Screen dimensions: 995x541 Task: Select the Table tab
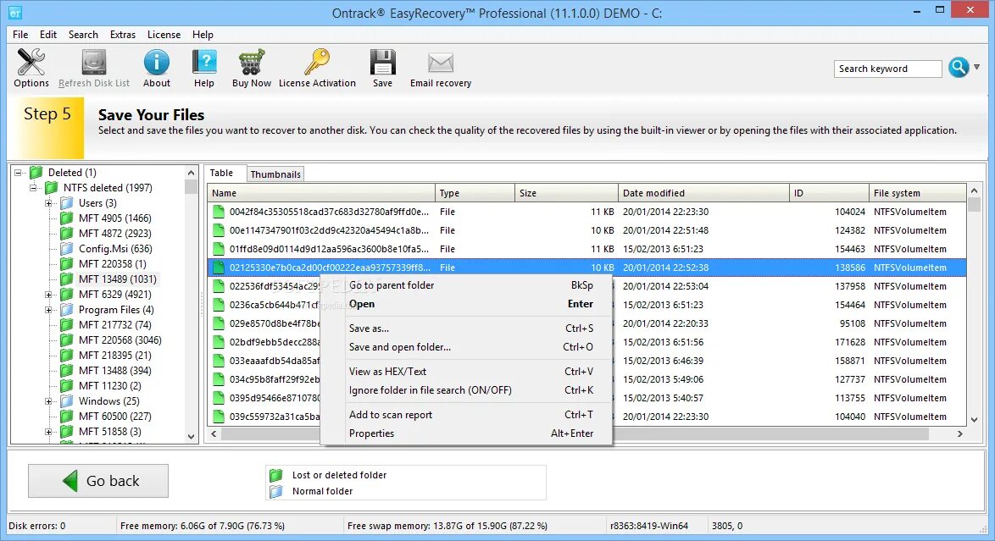(221, 173)
